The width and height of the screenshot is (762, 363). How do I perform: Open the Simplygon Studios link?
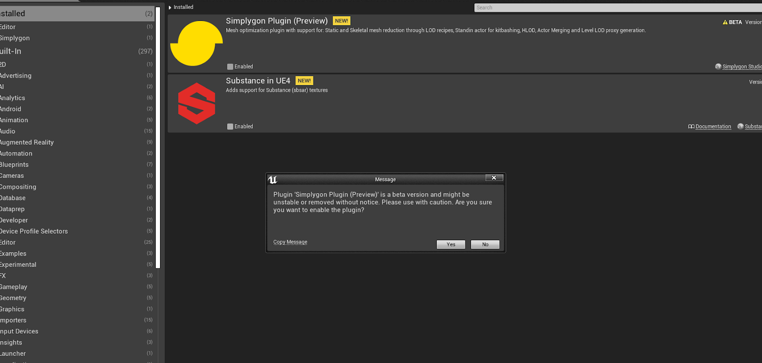pyautogui.click(x=742, y=67)
